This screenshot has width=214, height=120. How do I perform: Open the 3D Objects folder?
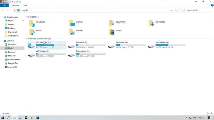click(x=32, y=23)
